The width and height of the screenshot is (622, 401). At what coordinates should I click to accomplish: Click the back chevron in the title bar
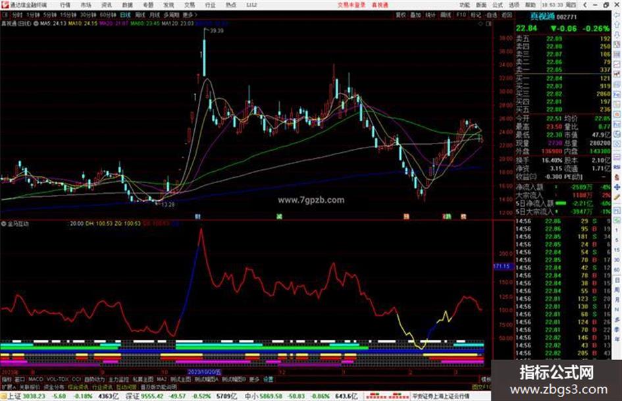click(585, 5)
